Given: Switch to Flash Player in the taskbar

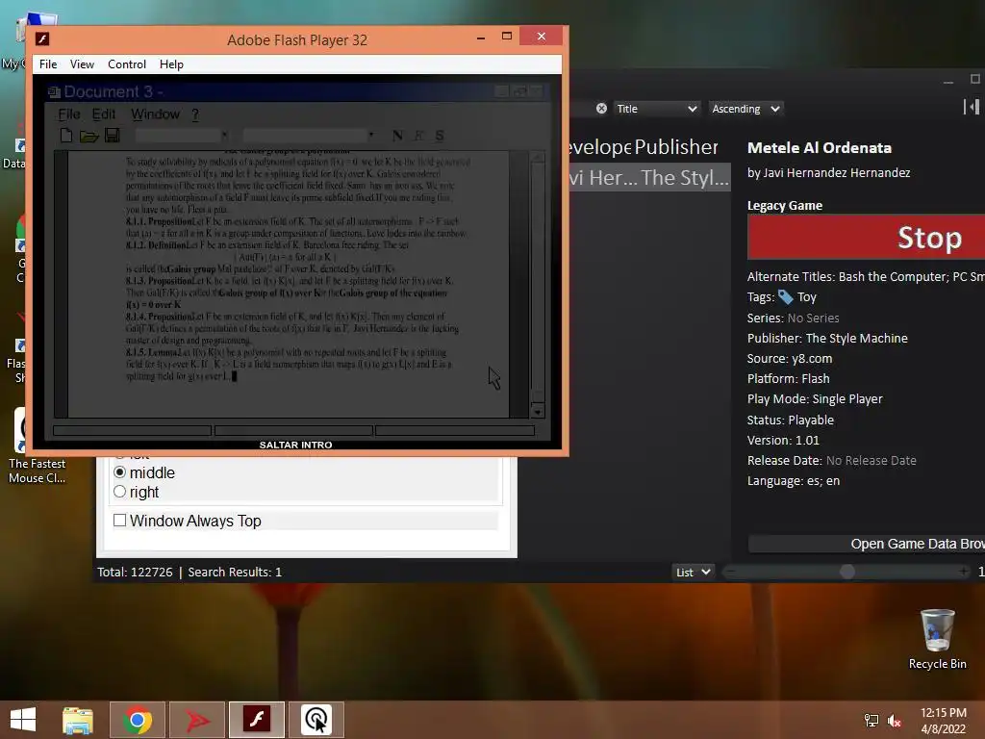Looking at the screenshot, I should click(257, 720).
